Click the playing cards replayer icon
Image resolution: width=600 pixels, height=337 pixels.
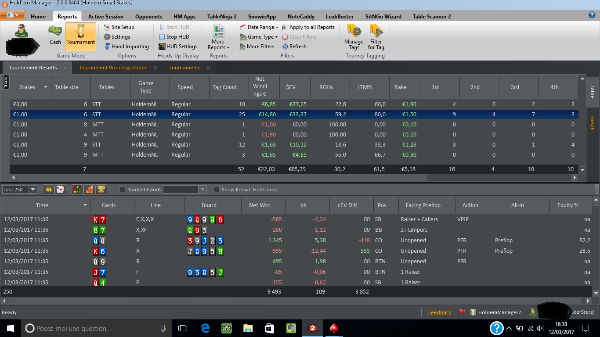pos(60,190)
